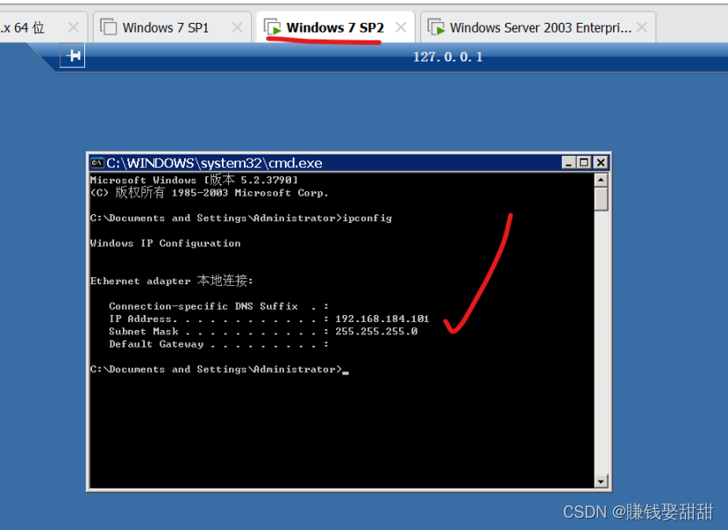This screenshot has width=728, height=530.
Task: Close the Windows 7 SP2 tab
Action: pos(401,27)
